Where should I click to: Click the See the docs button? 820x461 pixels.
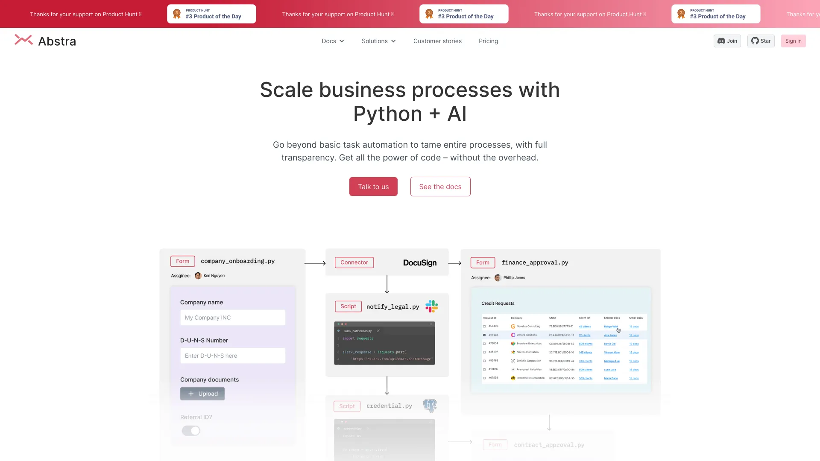point(440,186)
